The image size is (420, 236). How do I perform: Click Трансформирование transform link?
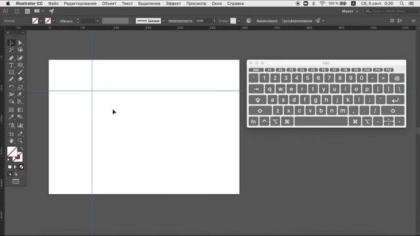[297, 21]
